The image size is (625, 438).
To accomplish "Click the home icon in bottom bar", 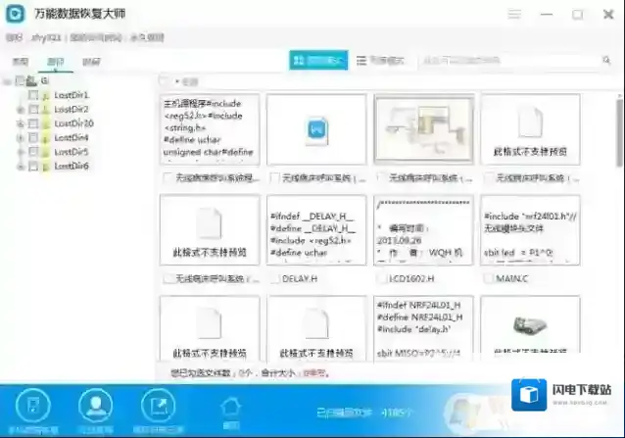I will click(x=231, y=407).
